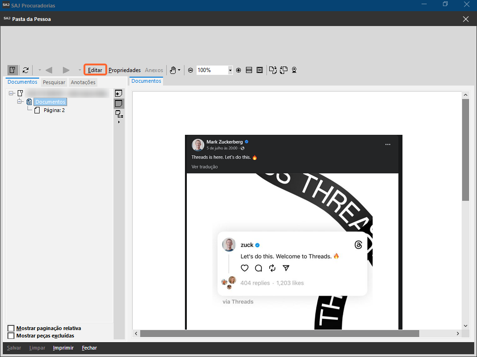Screen dimensions: 477x357
Task: Switch to the Anotações tab
Action: [83, 82]
